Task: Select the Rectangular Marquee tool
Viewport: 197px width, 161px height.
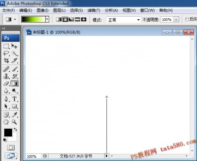Action: (x=6, y=46)
